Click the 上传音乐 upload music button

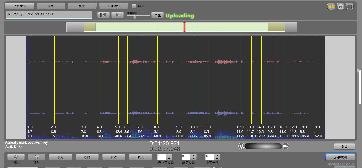pos(20,6)
